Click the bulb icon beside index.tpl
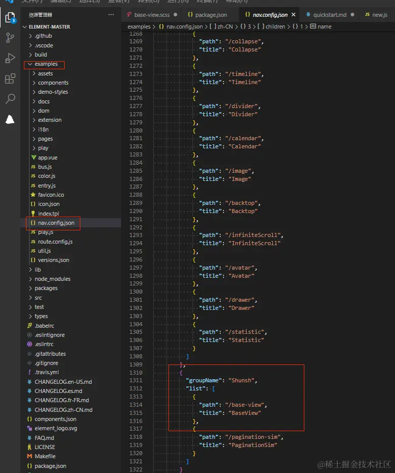The width and height of the screenshot is (395, 473). [x=33, y=214]
